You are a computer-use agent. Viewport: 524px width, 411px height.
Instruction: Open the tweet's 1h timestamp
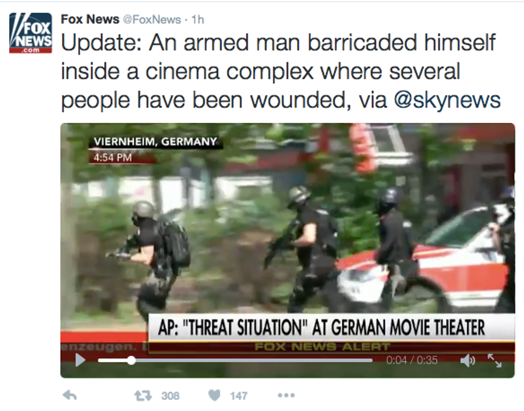coord(198,20)
